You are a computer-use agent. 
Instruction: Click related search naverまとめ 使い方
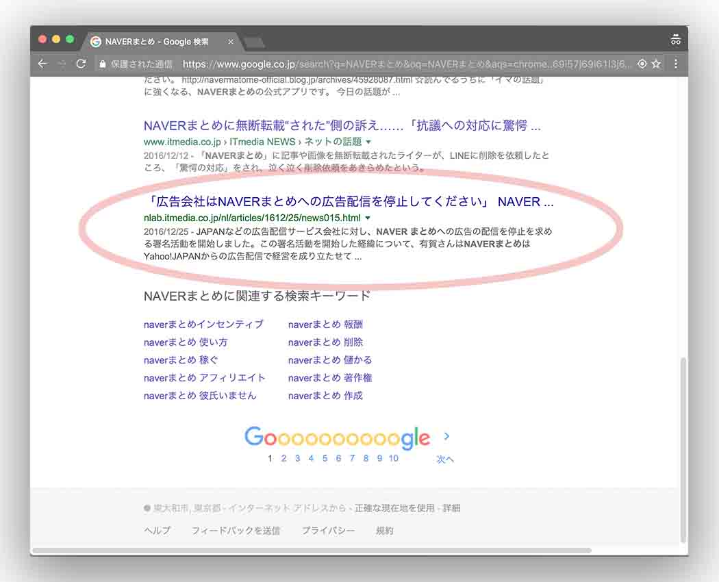[x=186, y=342]
